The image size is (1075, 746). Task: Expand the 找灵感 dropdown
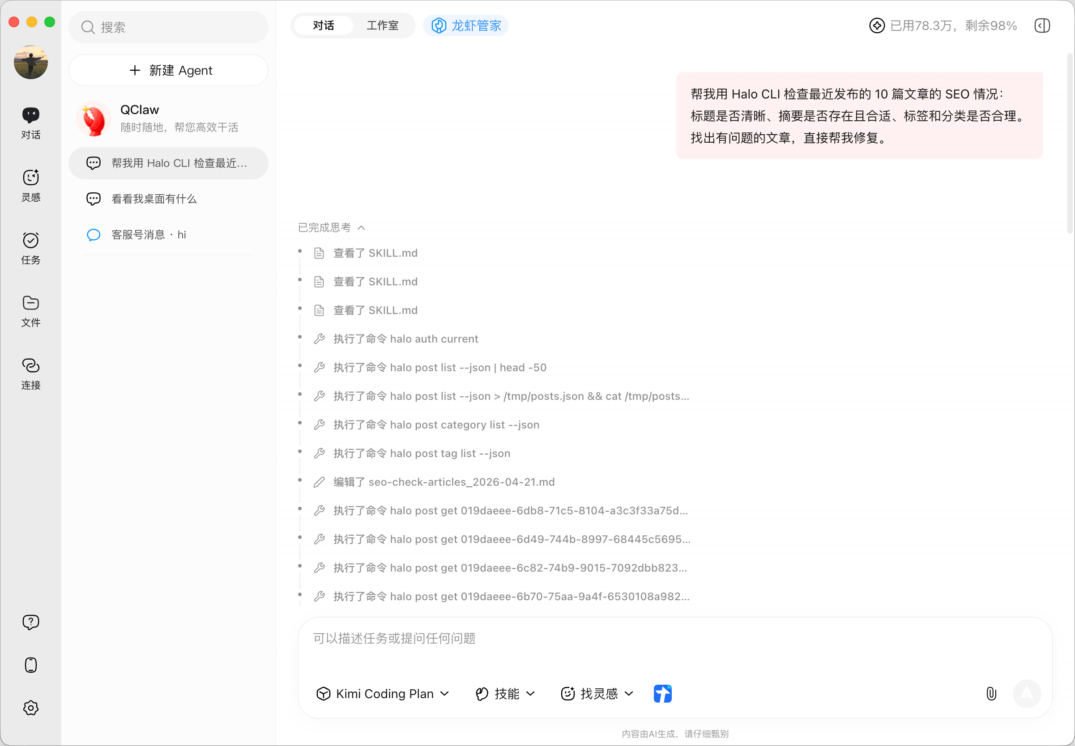point(597,694)
